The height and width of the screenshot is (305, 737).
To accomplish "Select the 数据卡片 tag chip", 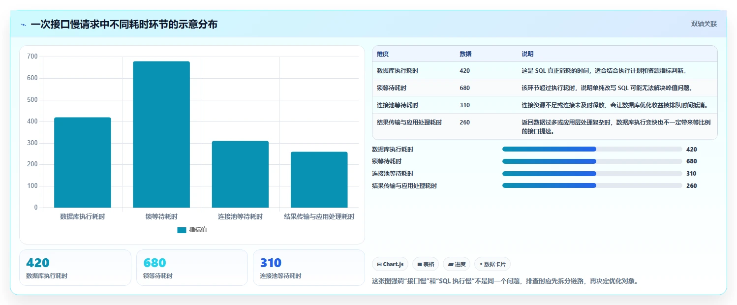I will (x=492, y=264).
